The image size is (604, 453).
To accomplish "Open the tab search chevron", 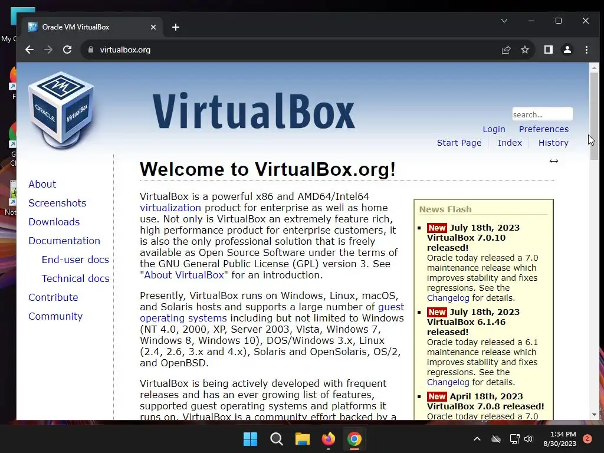I will (x=504, y=21).
